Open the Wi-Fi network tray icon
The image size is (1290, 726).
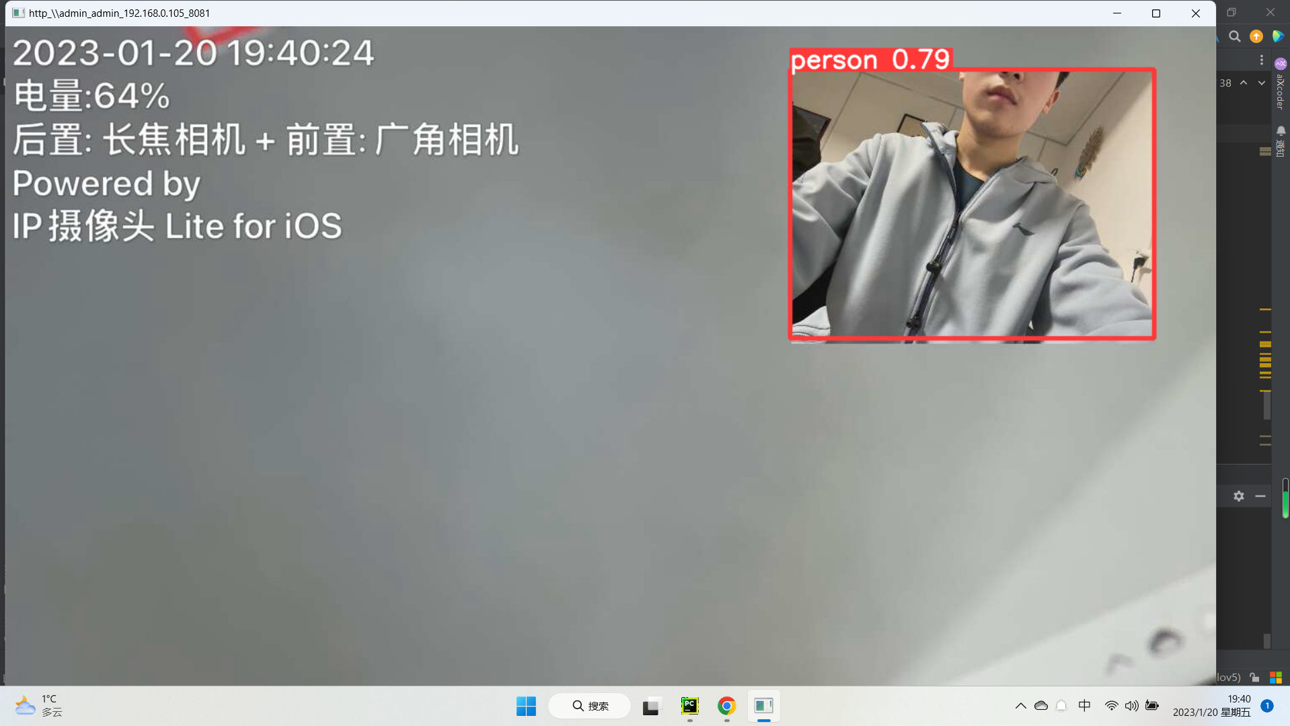[1111, 706]
